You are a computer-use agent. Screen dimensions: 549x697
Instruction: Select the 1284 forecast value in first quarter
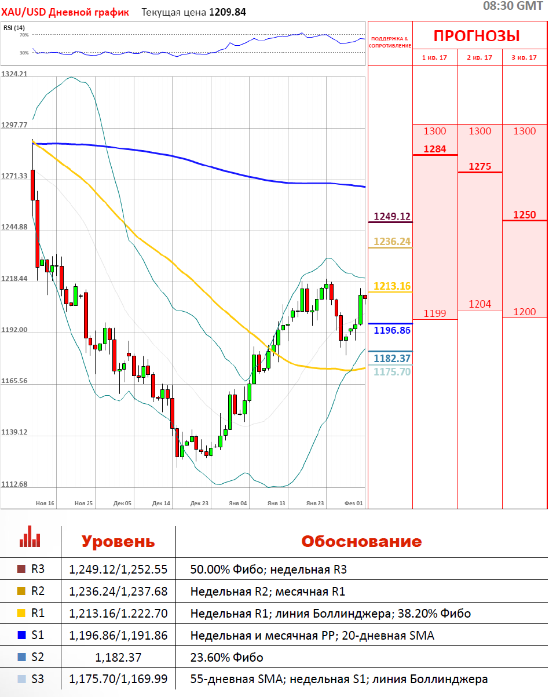435,149
